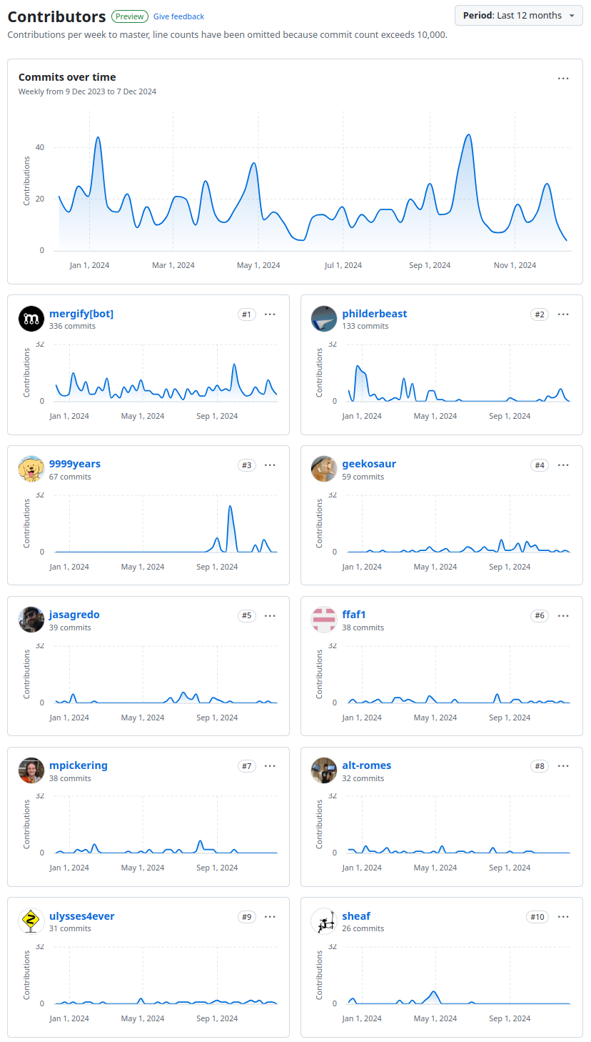Screen dimensions: 591x1042
Task: Click the ffaf1 flag avatar
Action: 323,620
